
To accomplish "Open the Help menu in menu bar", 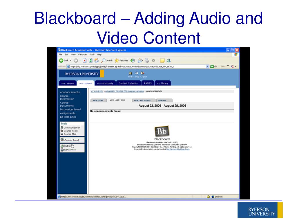I will 99,54.
